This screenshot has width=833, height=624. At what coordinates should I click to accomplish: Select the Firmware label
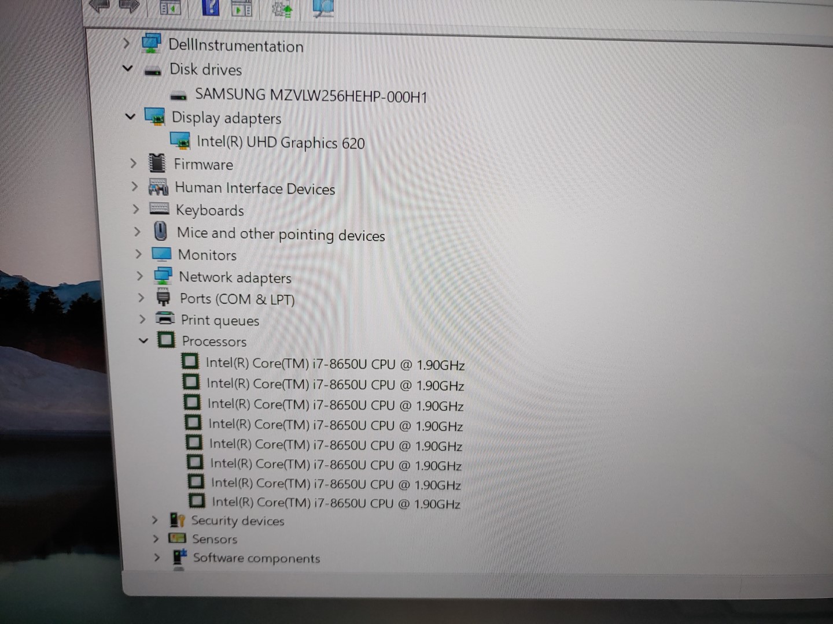point(203,165)
